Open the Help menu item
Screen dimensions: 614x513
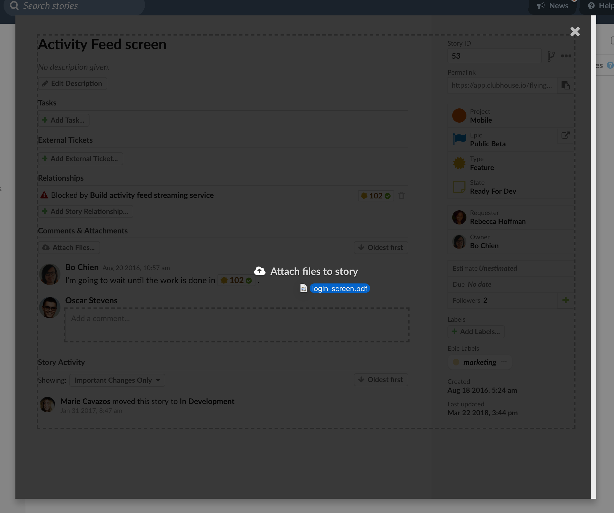click(x=600, y=6)
